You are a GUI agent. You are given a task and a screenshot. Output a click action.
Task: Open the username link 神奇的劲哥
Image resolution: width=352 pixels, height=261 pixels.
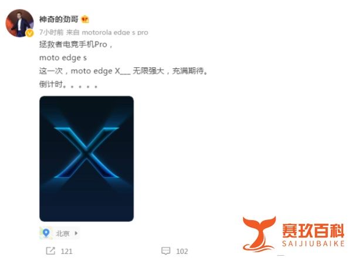click(59, 19)
